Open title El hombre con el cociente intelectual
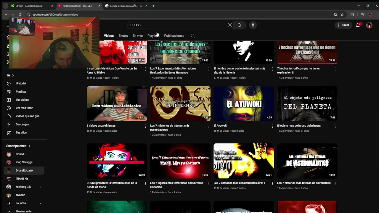Screen dimensions: 379x213 pyautogui.click(x=240, y=70)
